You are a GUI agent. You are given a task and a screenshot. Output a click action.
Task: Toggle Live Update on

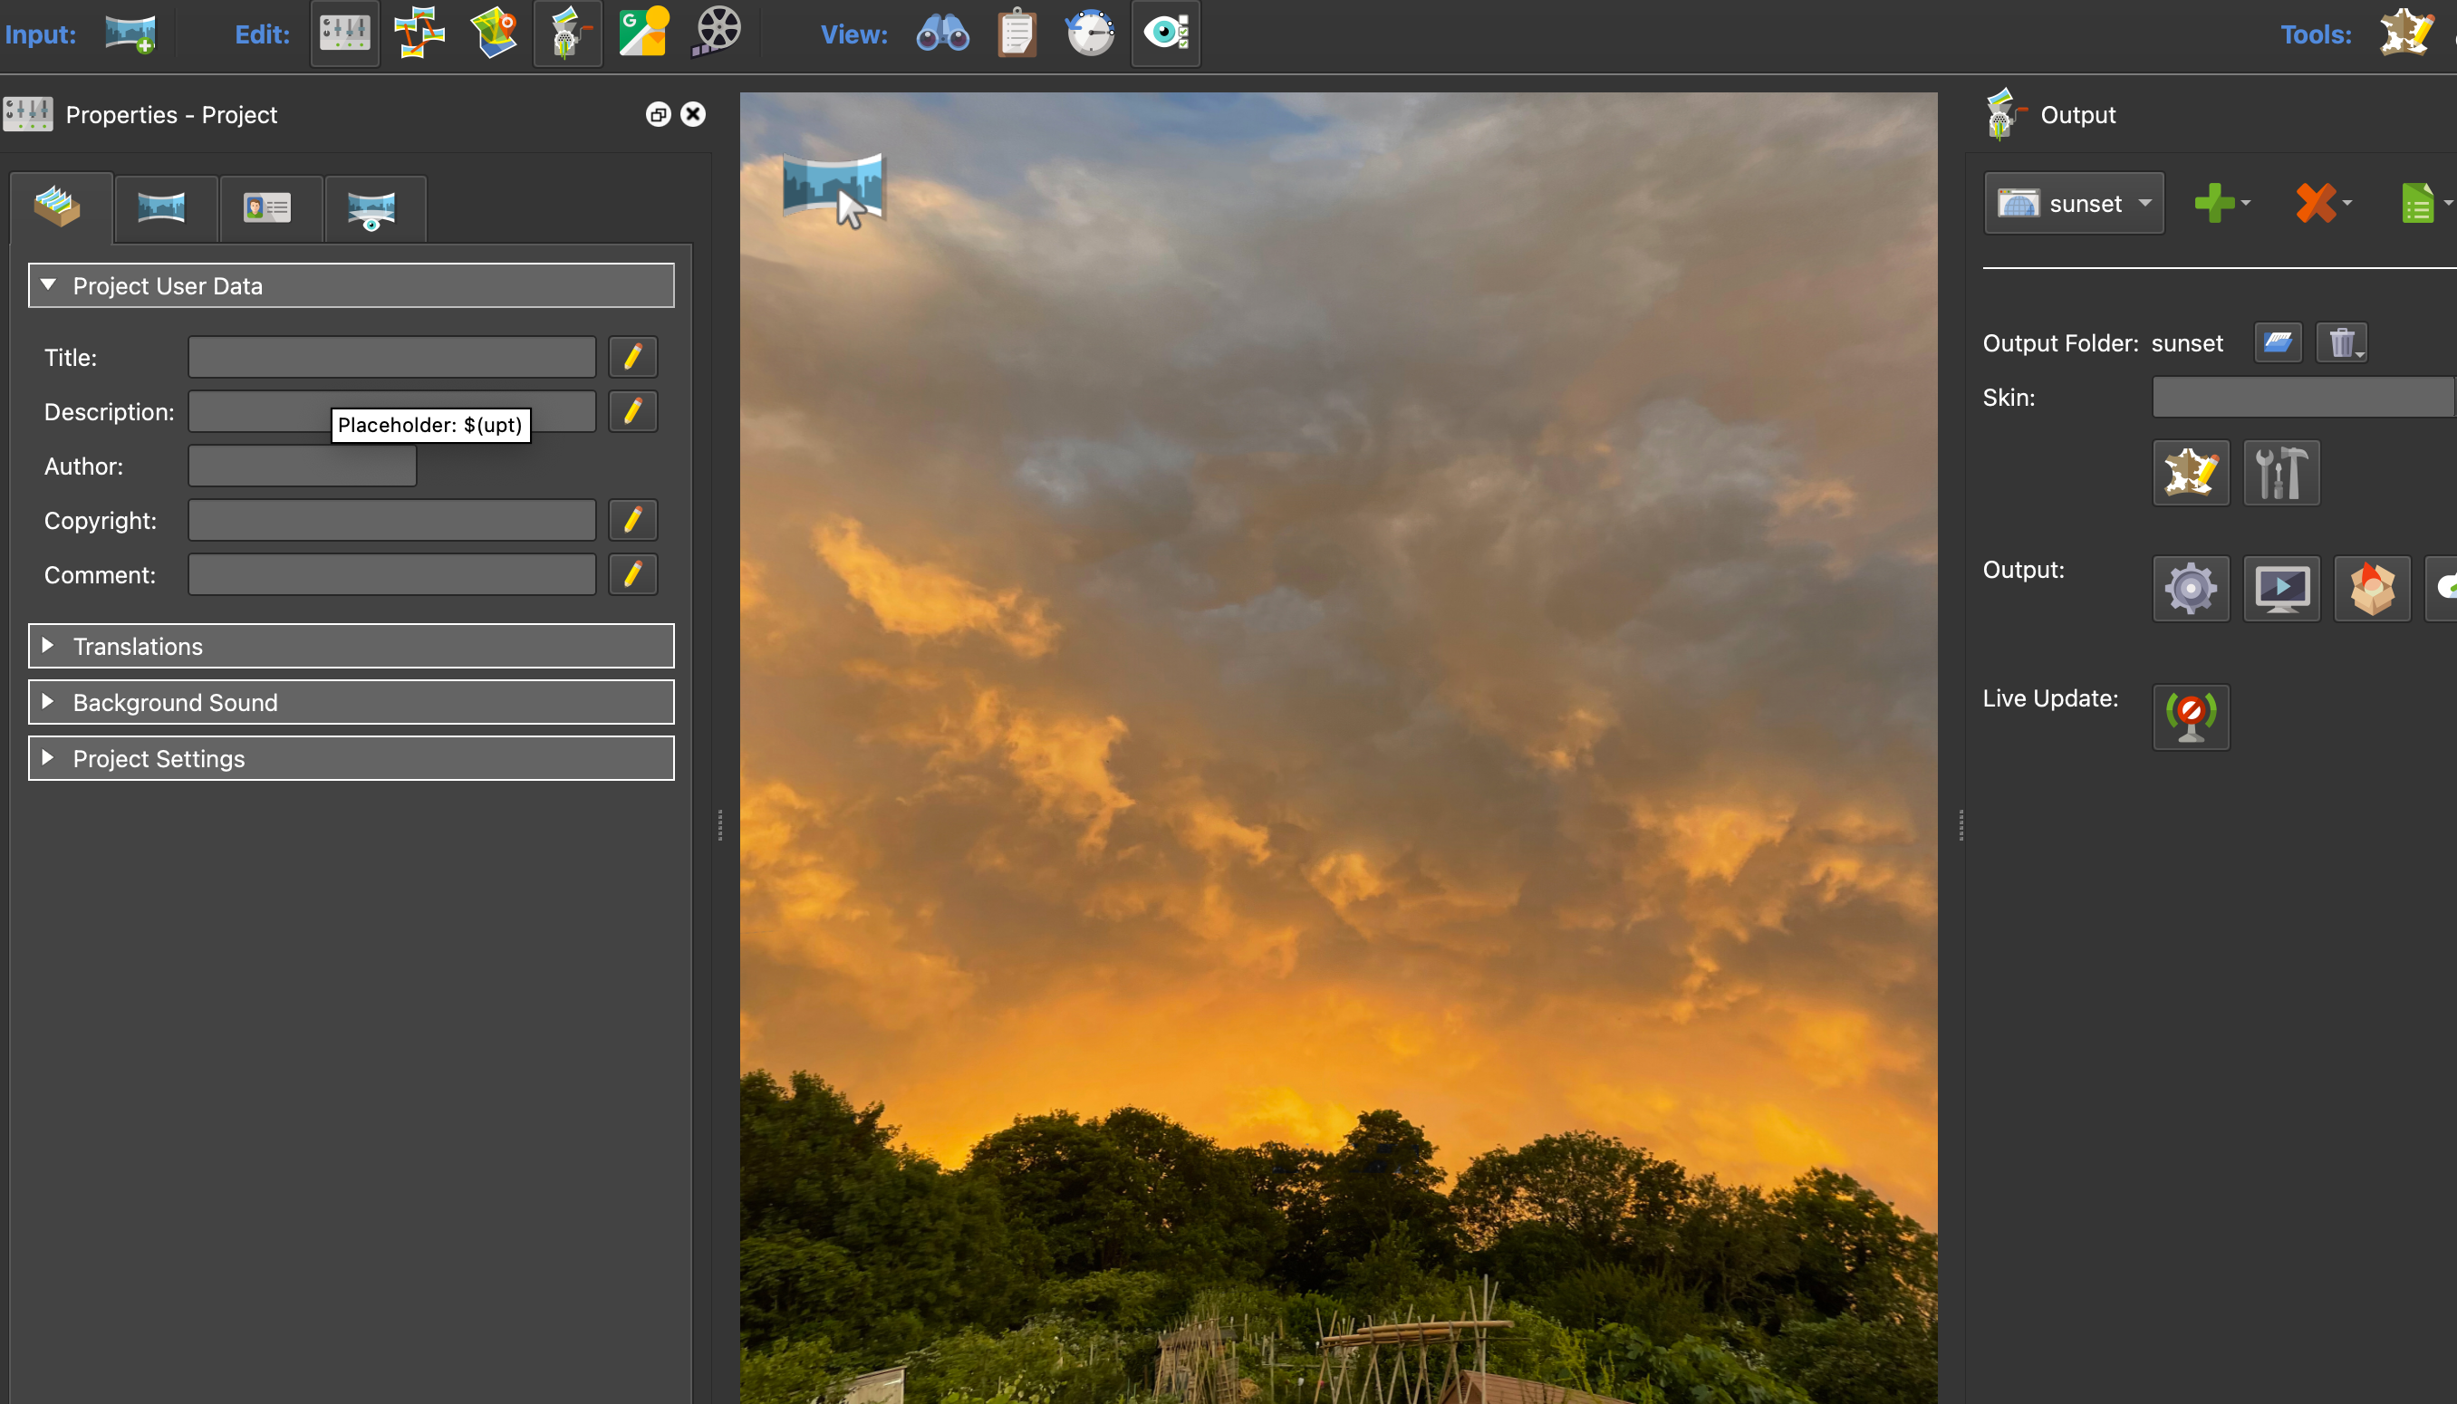[x=2190, y=716]
